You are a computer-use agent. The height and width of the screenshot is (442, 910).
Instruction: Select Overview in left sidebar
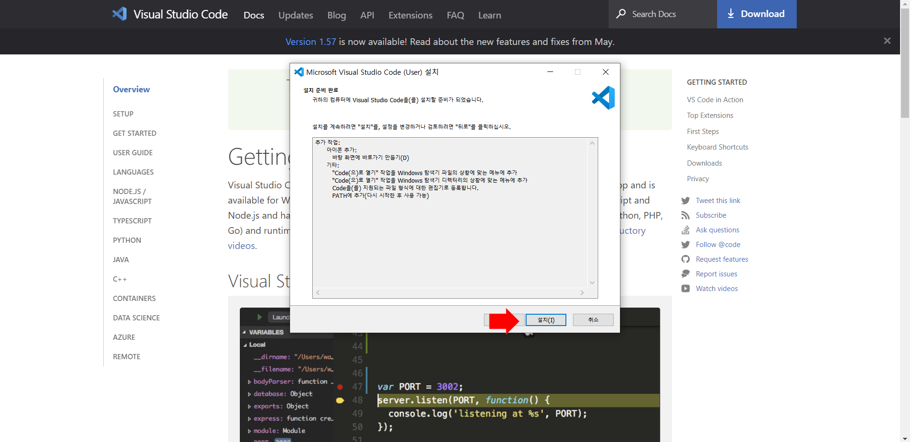tap(131, 89)
